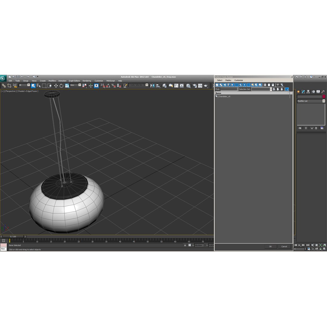Open Select by Name tool
The width and height of the screenshot is (327, 327).
tap(38, 85)
